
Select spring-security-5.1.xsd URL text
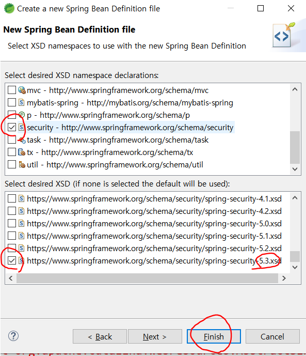click(154, 236)
